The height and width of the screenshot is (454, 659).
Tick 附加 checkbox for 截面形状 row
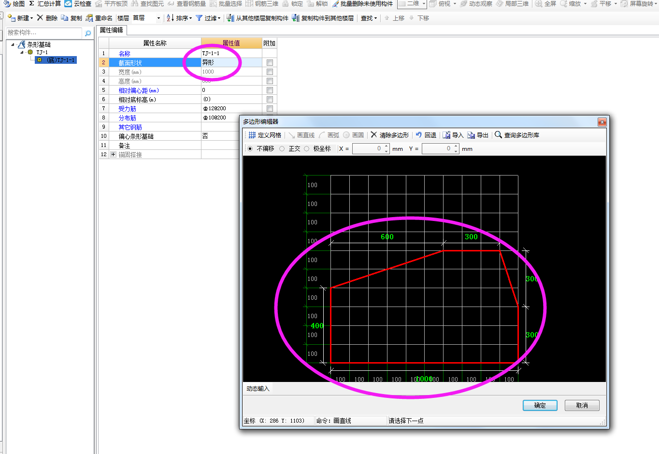tap(270, 62)
